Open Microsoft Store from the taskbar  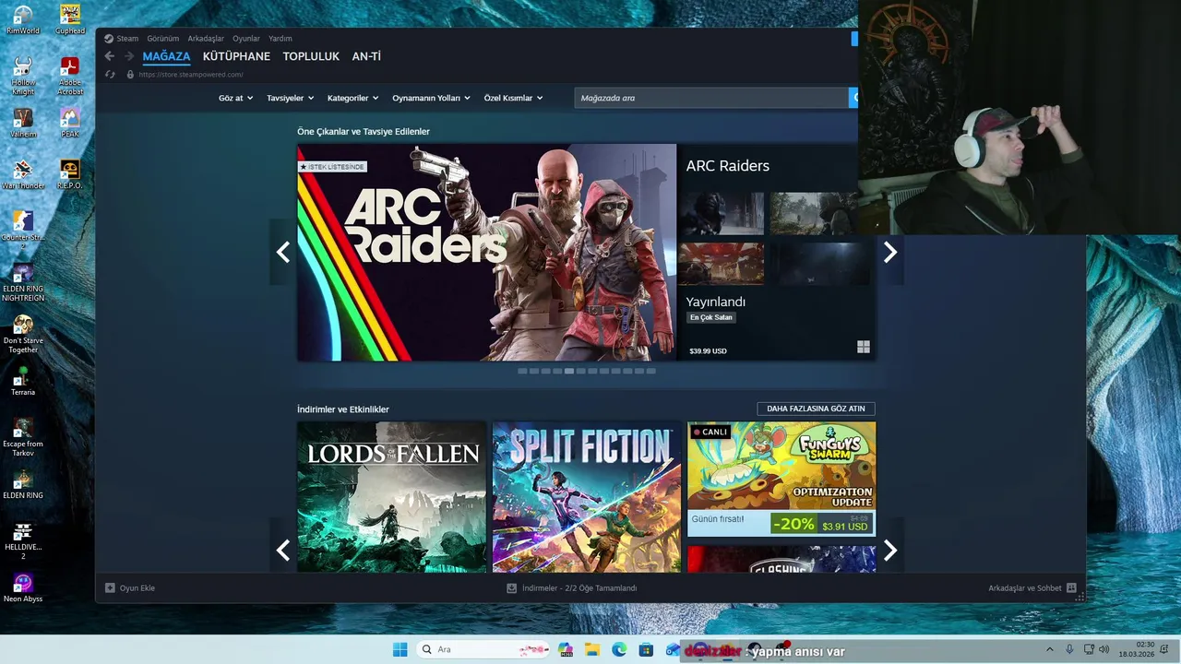click(x=646, y=649)
